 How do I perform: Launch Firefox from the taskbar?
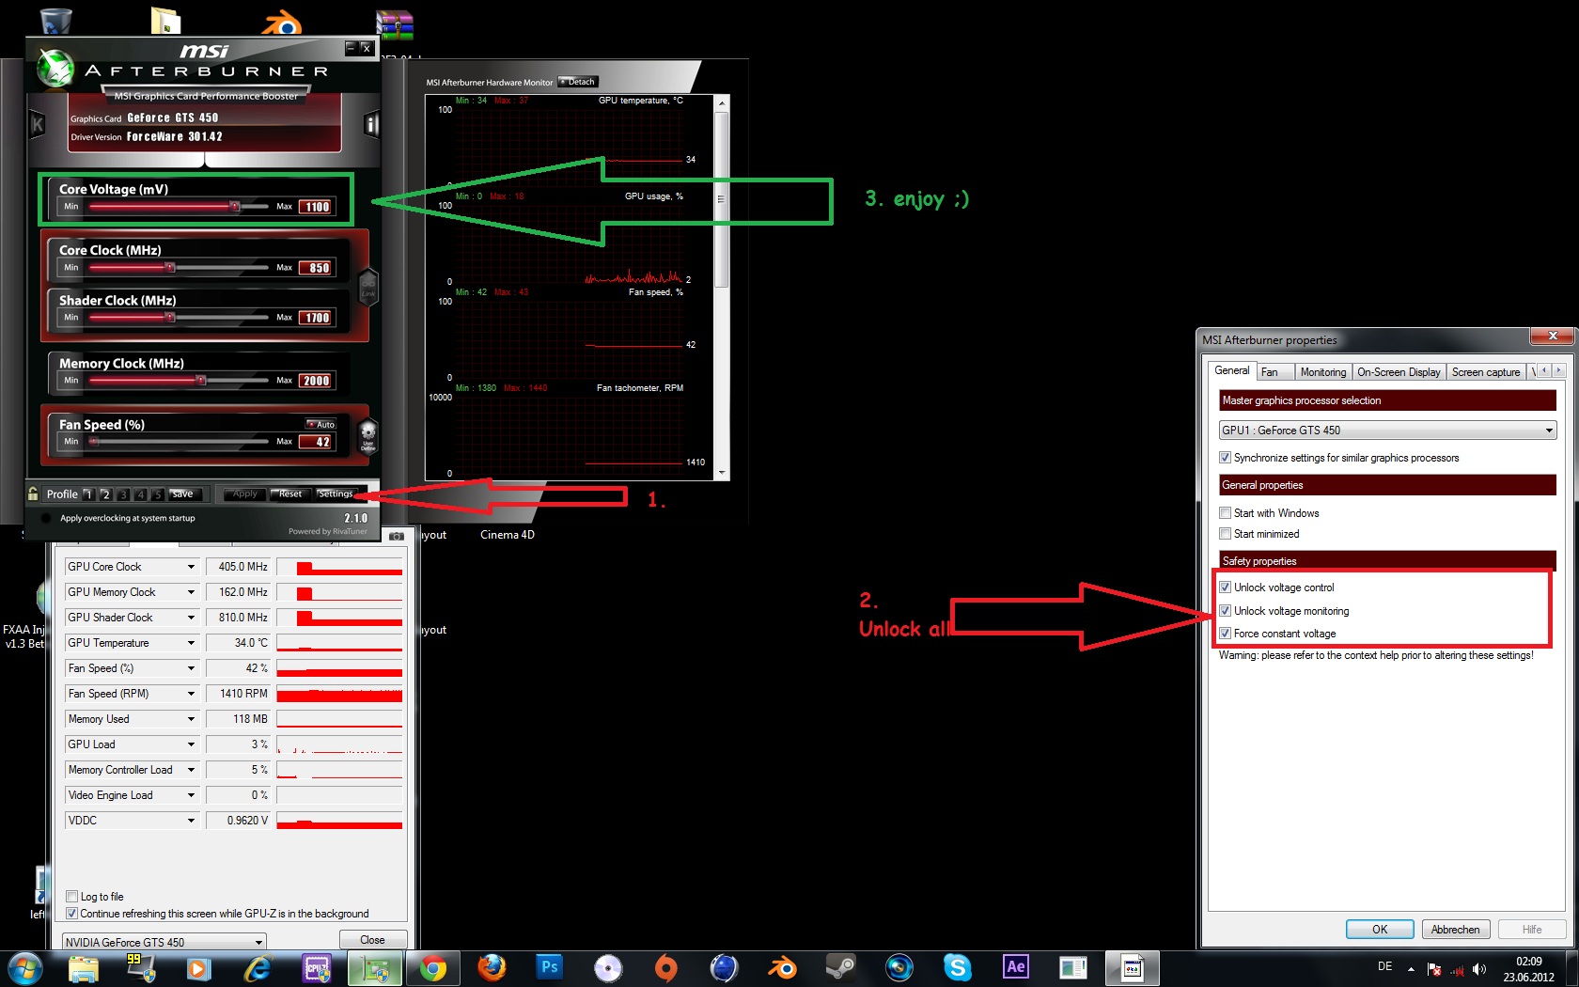[x=491, y=968]
